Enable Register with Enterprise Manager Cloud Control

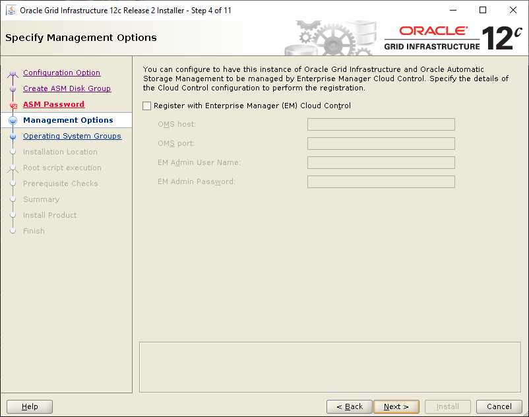coord(146,106)
